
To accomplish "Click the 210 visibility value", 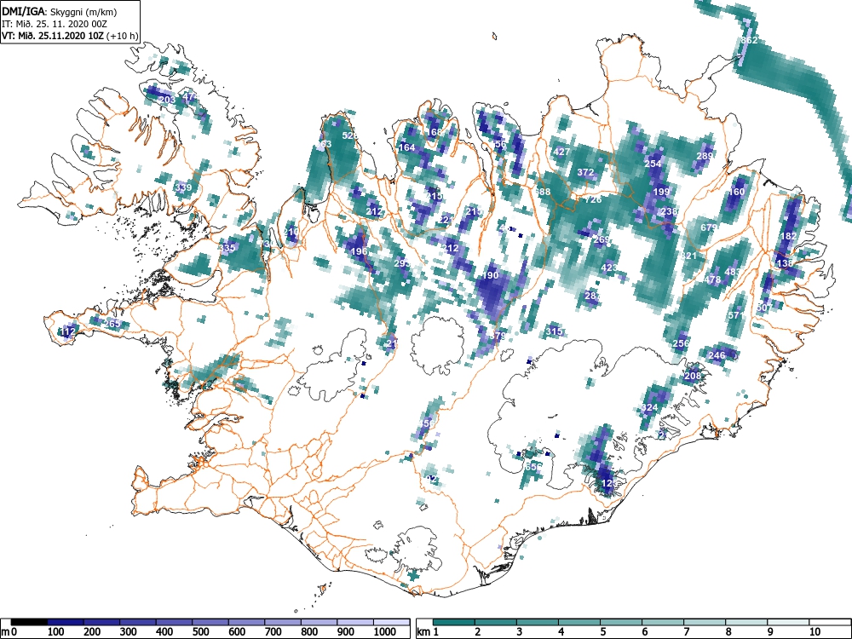I will click(x=291, y=232).
